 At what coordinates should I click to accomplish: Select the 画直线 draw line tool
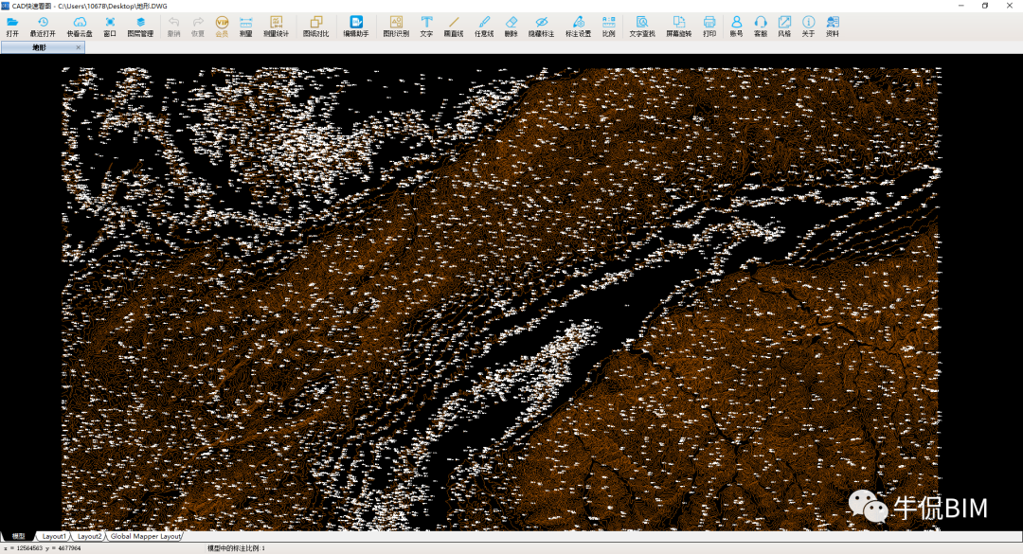(454, 27)
